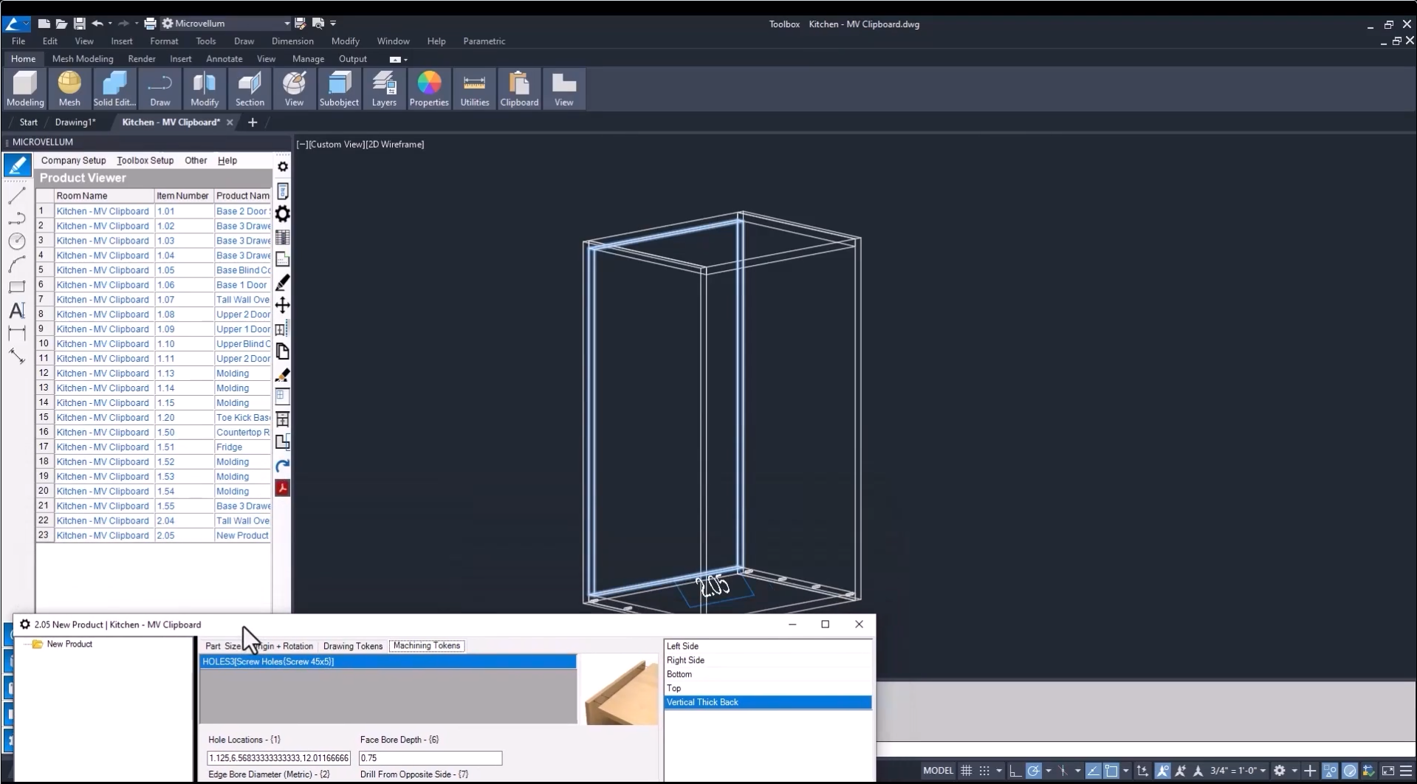Open the Layers ribbon panel
The image size is (1417, 784).
[x=384, y=89]
